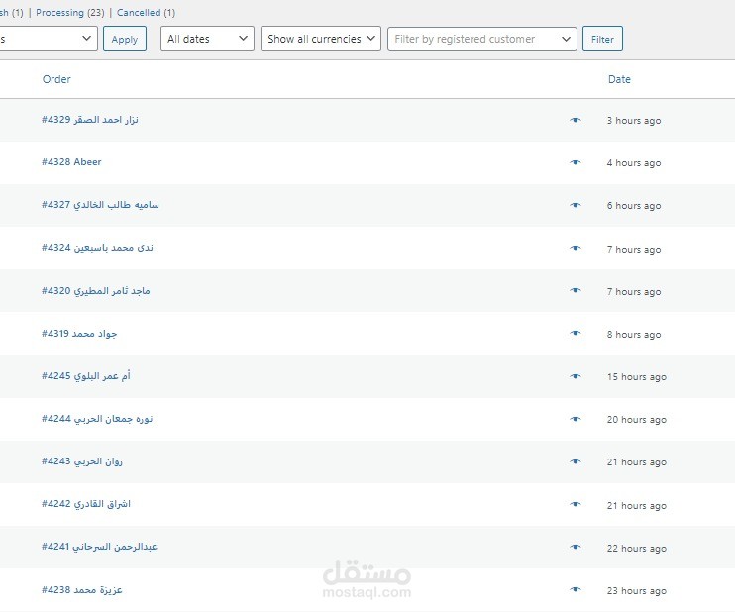735x612 pixels.
Task: Open order #4320 link
Action: [x=96, y=291]
